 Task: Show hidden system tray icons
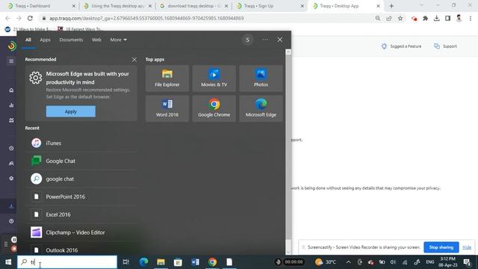pyautogui.click(x=349, y=262)
